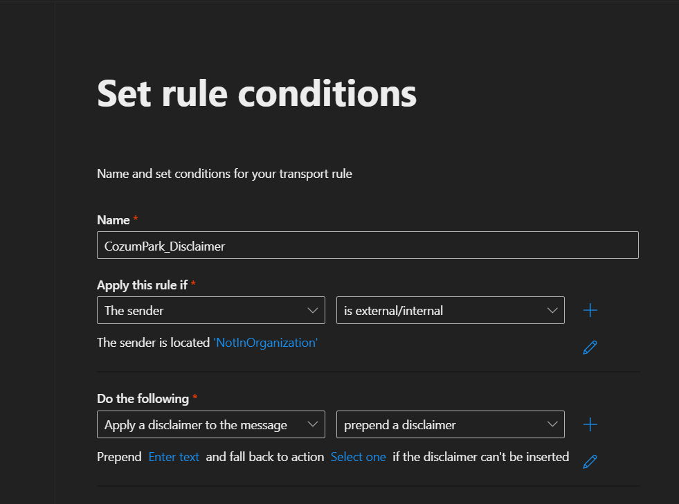Click 'Enter text' disclaimer link
The image size is (679, 504).
click(174, 457)
